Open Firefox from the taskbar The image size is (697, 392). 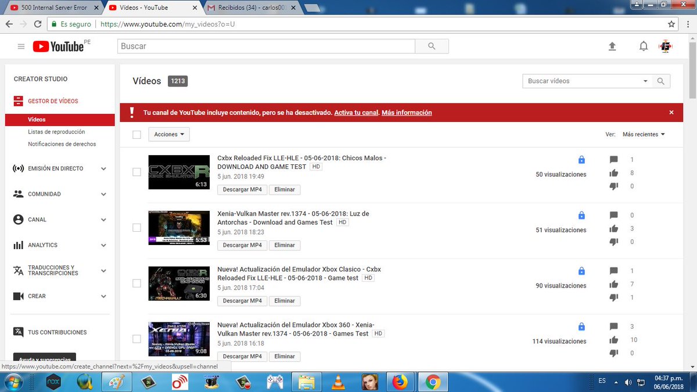(400, 382)
